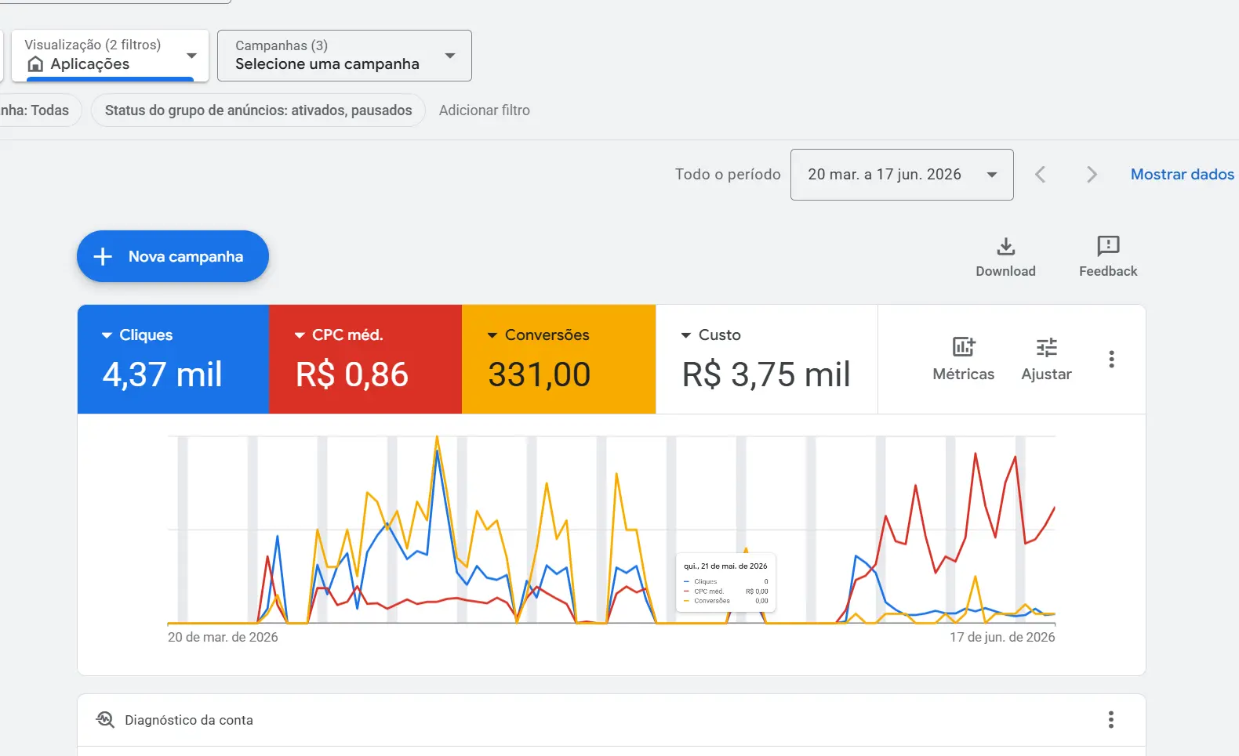Open the Visualização Aplicações dropdown
This screenshot has width=1239, height=756.
[x=110, y=55]
